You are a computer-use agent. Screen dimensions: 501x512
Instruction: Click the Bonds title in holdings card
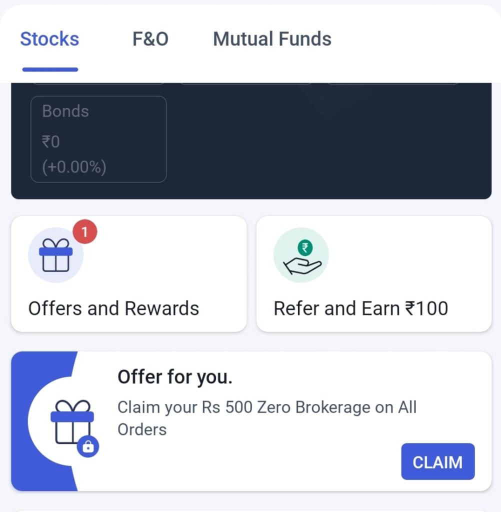(65, 111)
